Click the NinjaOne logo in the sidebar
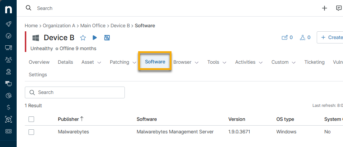Screen dimensions: 343x147 [8, 10]
